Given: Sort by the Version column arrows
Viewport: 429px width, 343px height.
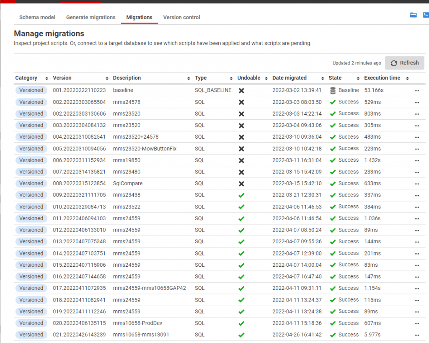Looking at the screenshot, I should [x=108, y=78].
